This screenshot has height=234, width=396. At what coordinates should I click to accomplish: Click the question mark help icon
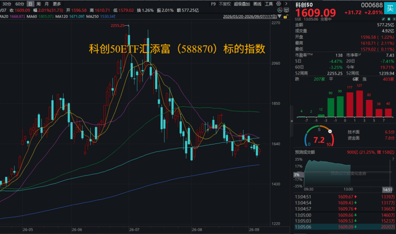tap(393, 159)
